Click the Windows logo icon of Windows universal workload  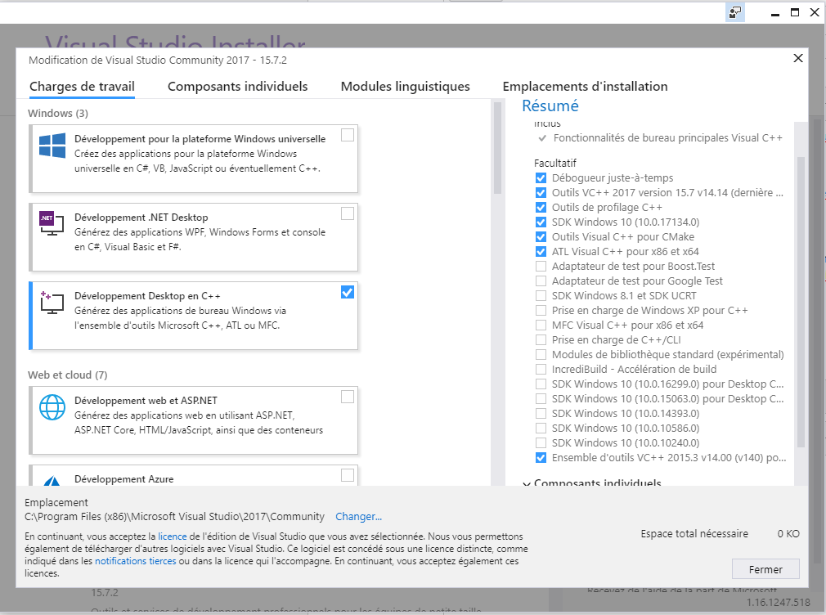(52, 146)
